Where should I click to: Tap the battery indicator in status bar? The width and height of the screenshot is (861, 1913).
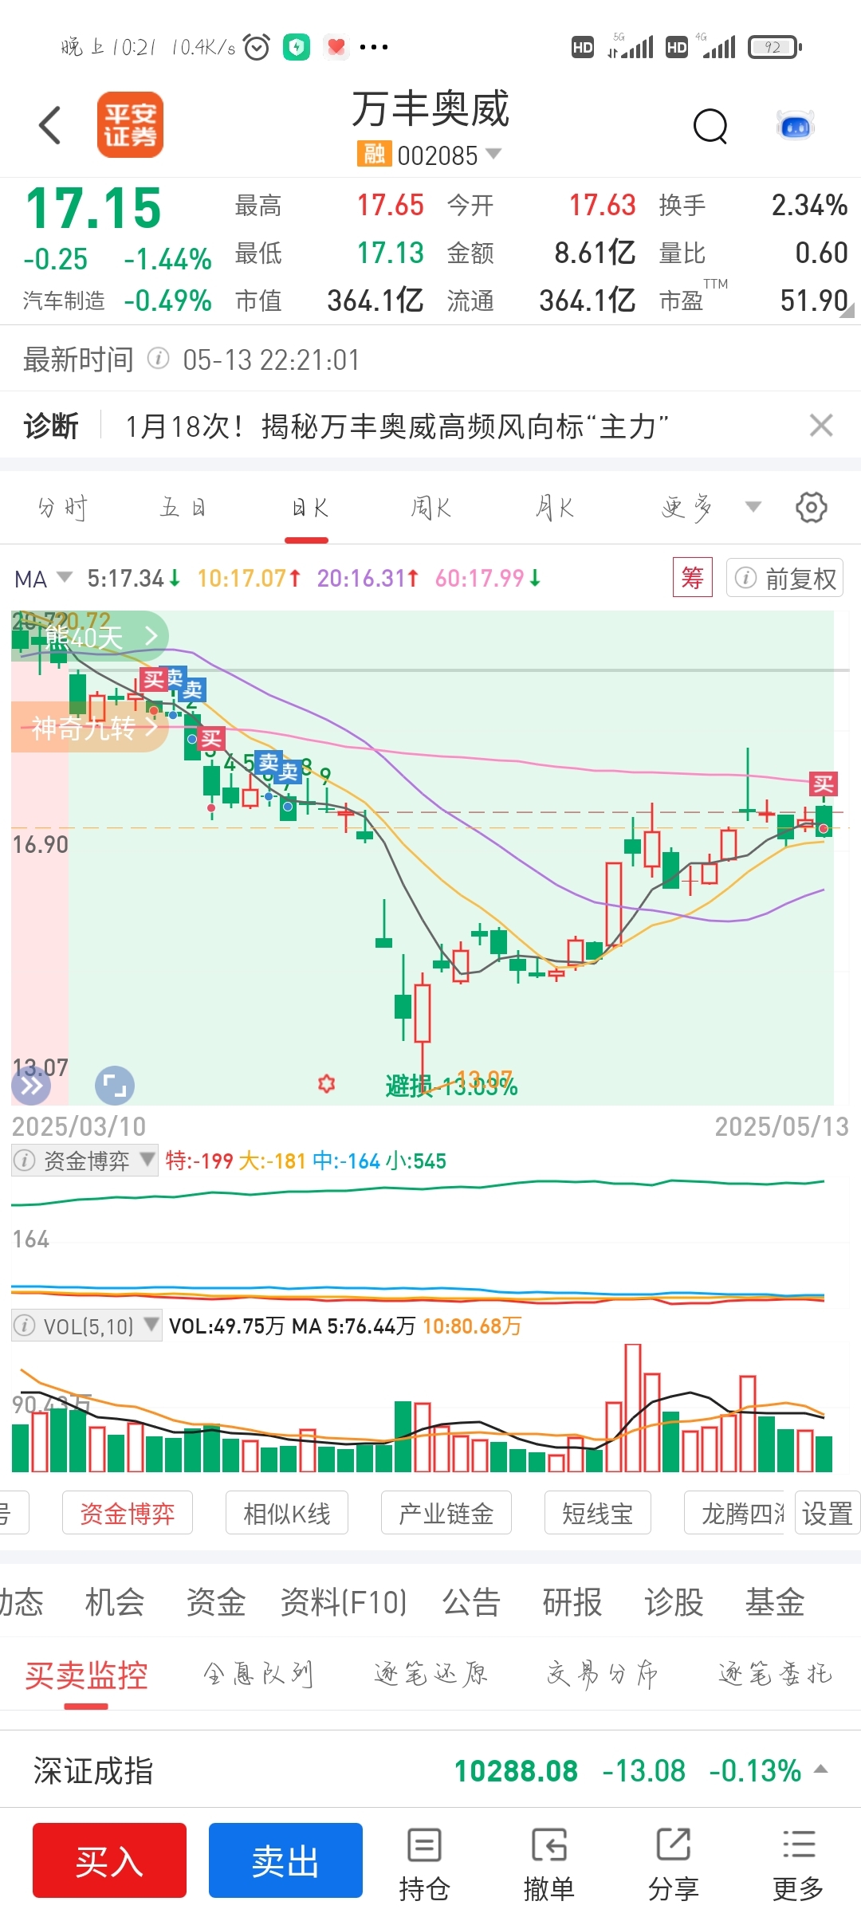(775, 47)
